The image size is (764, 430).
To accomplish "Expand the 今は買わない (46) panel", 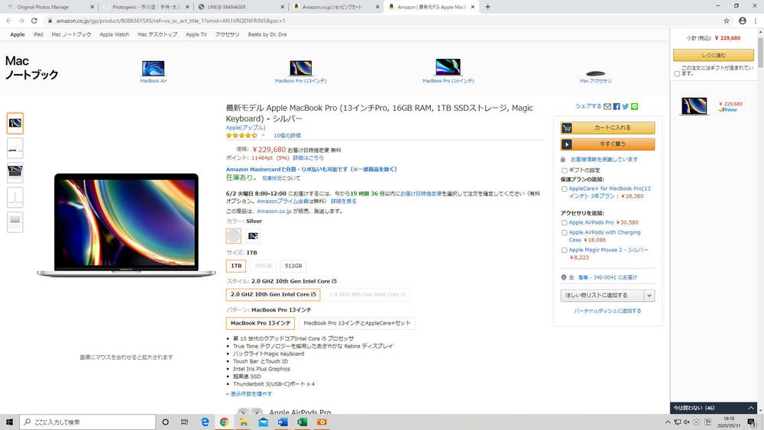I will pyautogui.click(x=714, y=408).
